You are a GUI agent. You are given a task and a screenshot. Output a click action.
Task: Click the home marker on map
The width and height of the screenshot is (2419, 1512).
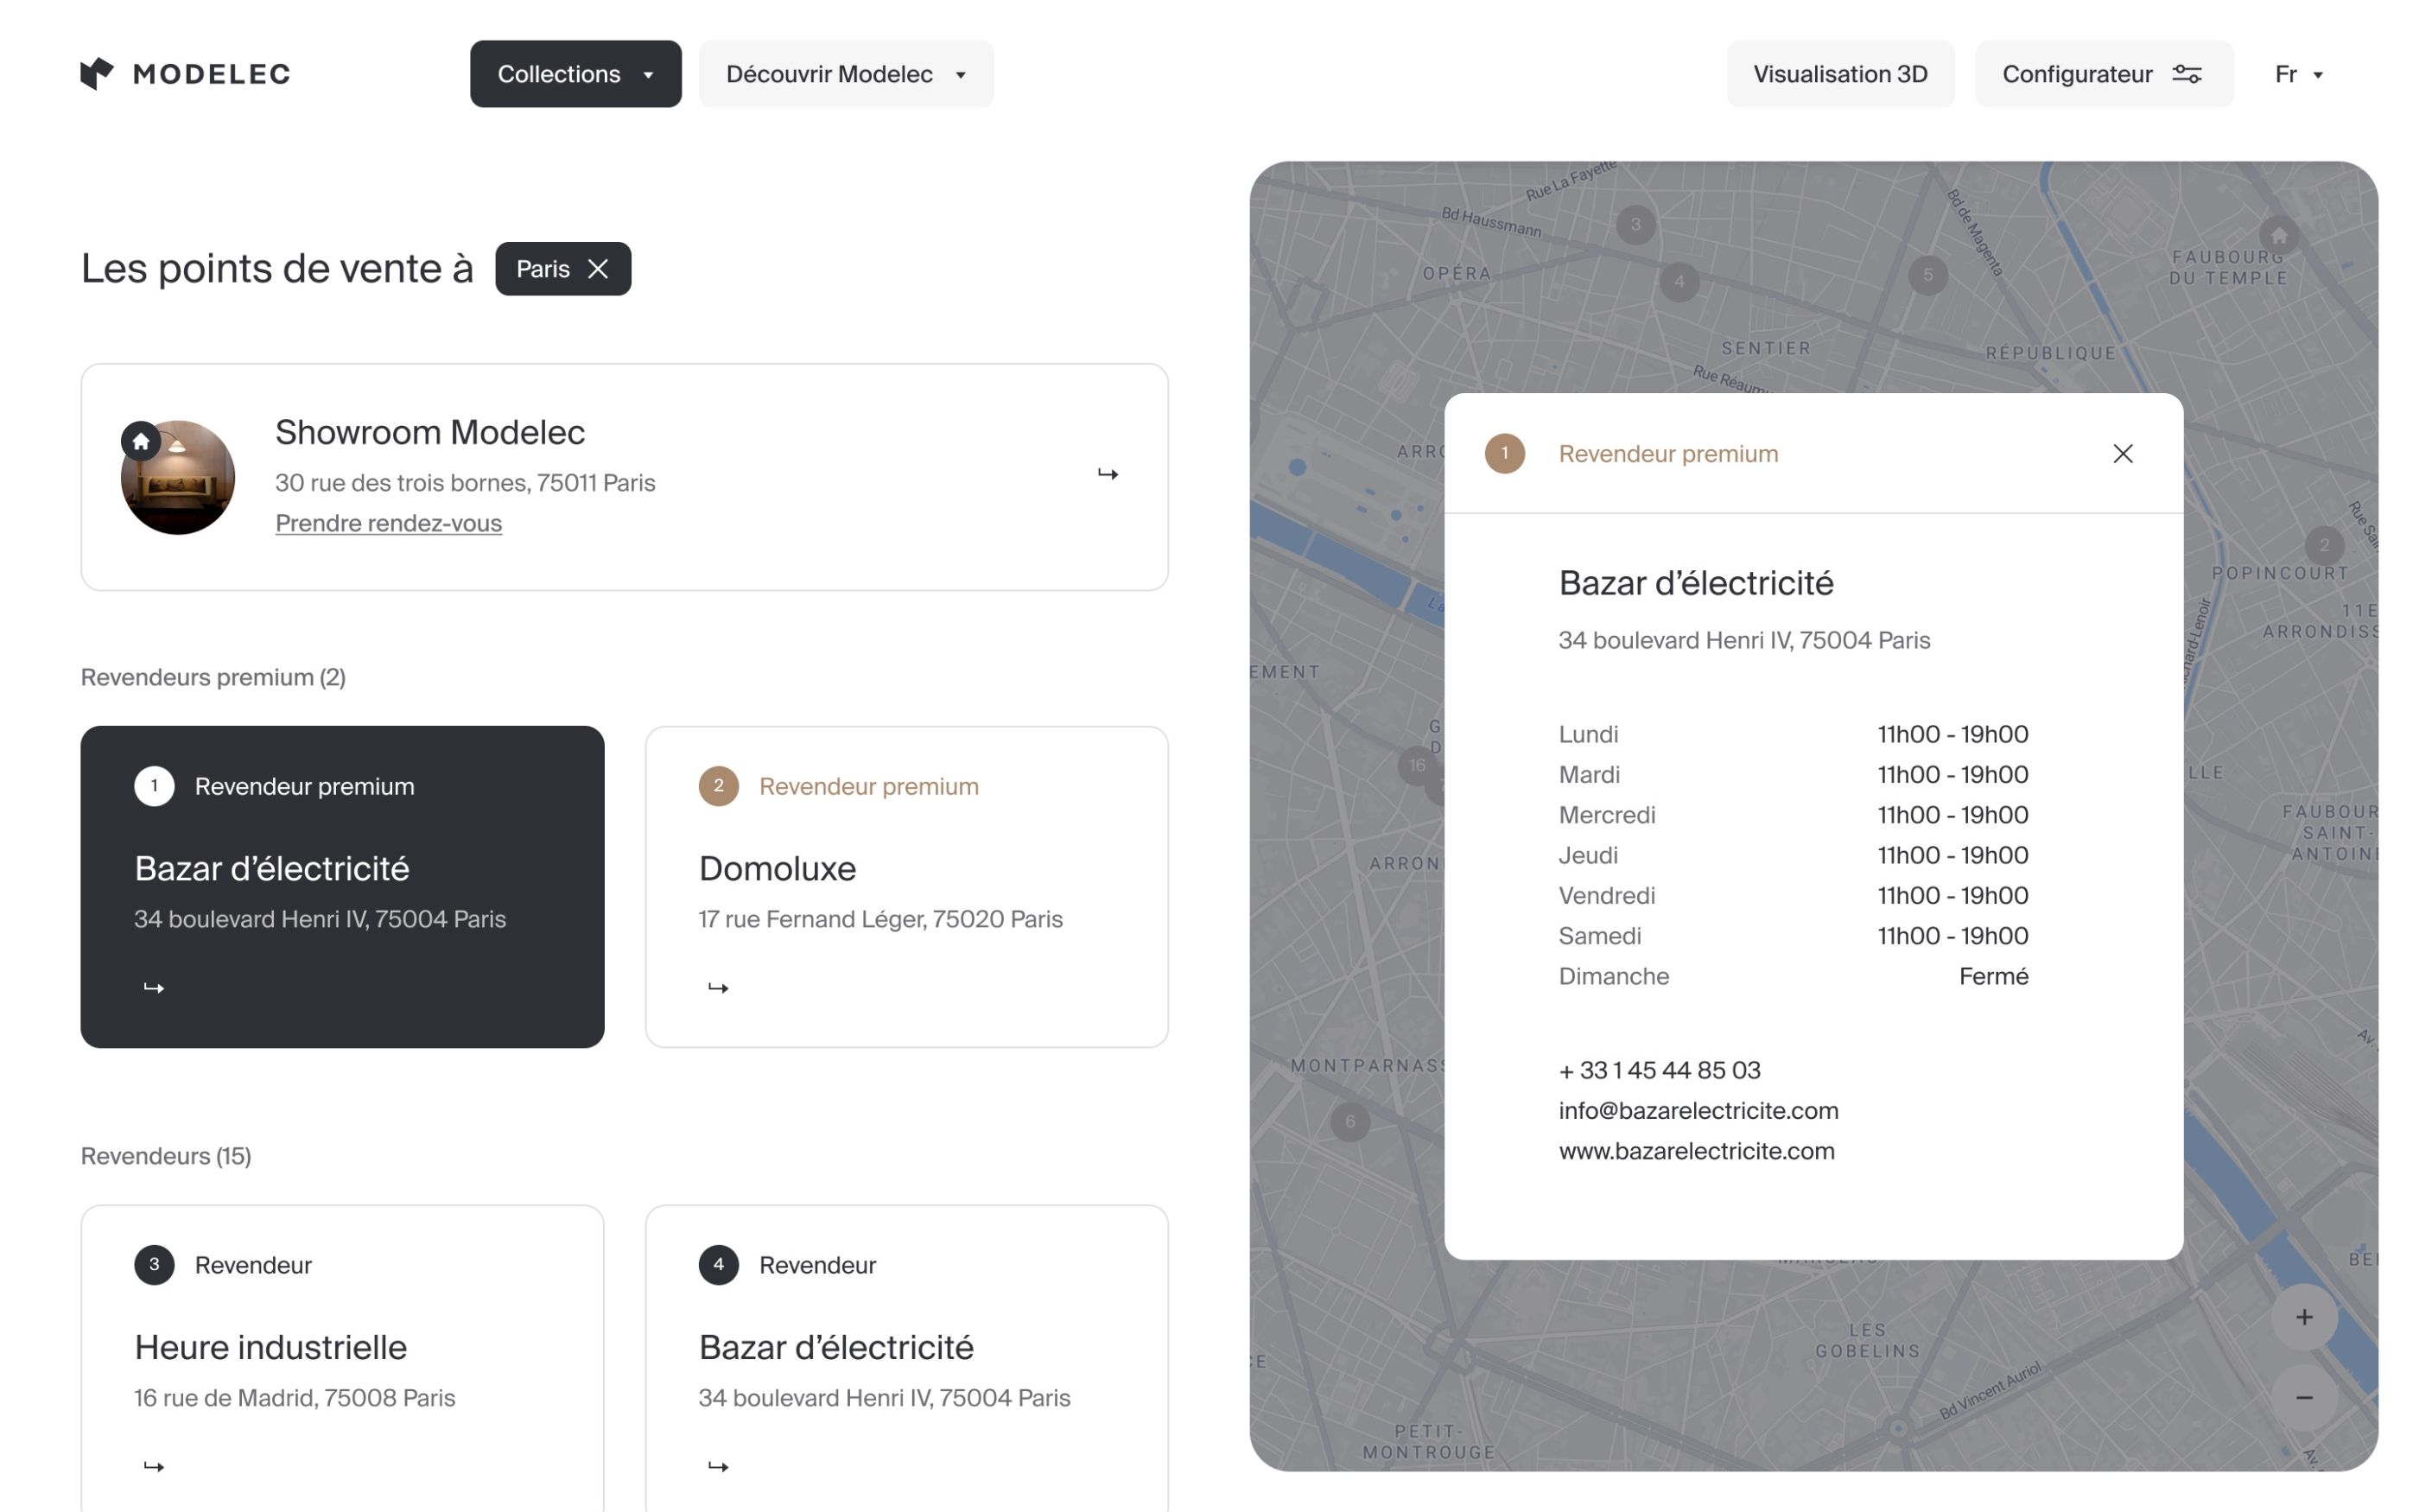tap(2278, 237)
